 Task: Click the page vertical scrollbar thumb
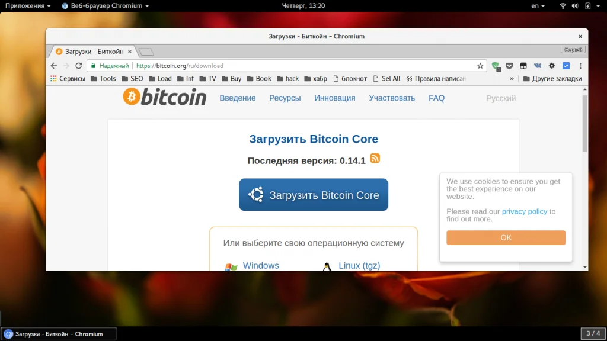584,123
